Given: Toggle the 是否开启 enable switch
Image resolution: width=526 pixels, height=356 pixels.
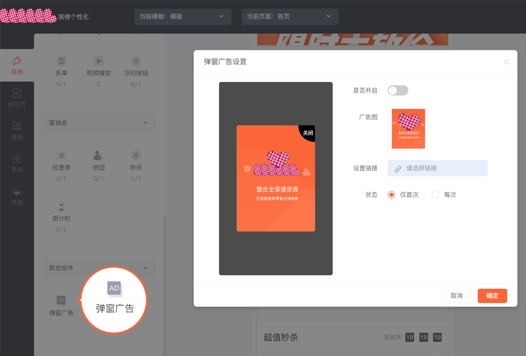Looking at the screenshot, I should pyautogui.click(x=398, y=91).
